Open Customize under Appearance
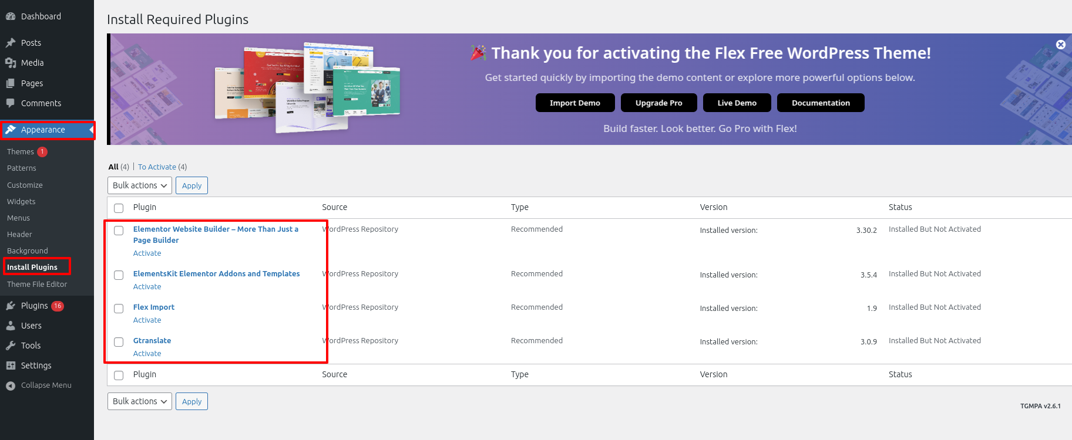1072x440 pixels. click(x=25, y=185)
